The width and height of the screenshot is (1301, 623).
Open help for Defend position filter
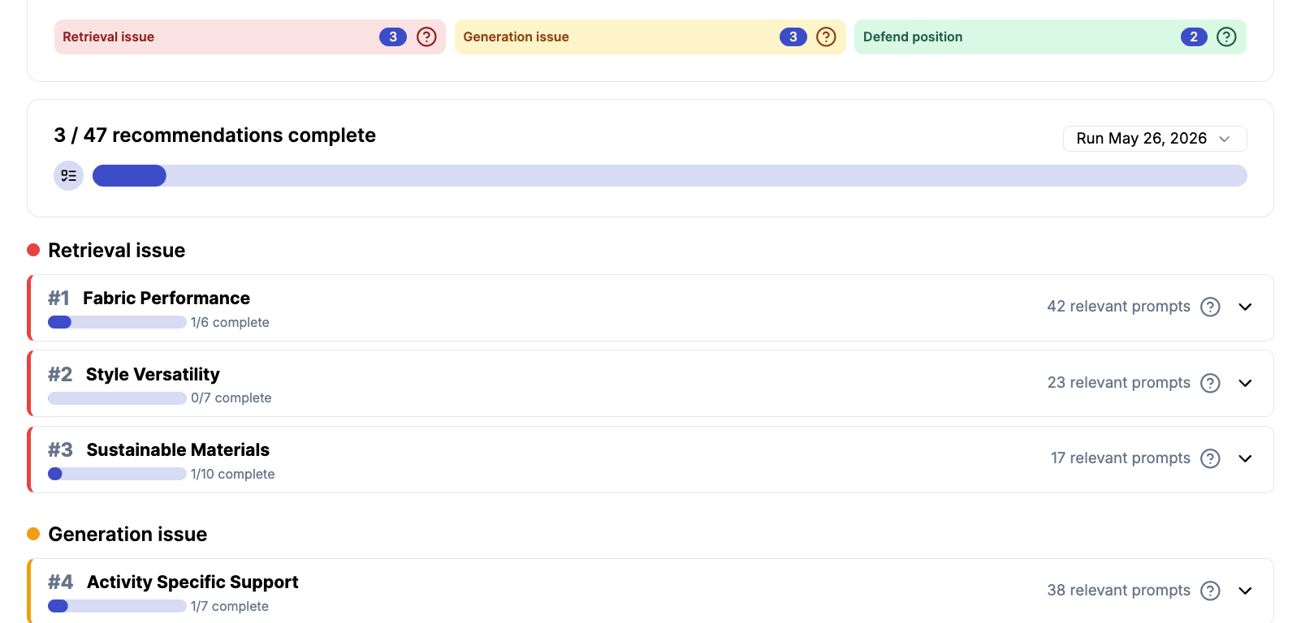(x=1226, y=37)
